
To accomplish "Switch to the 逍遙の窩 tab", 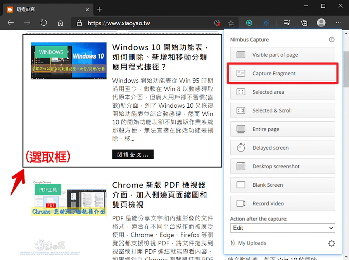I will [48, 9].
